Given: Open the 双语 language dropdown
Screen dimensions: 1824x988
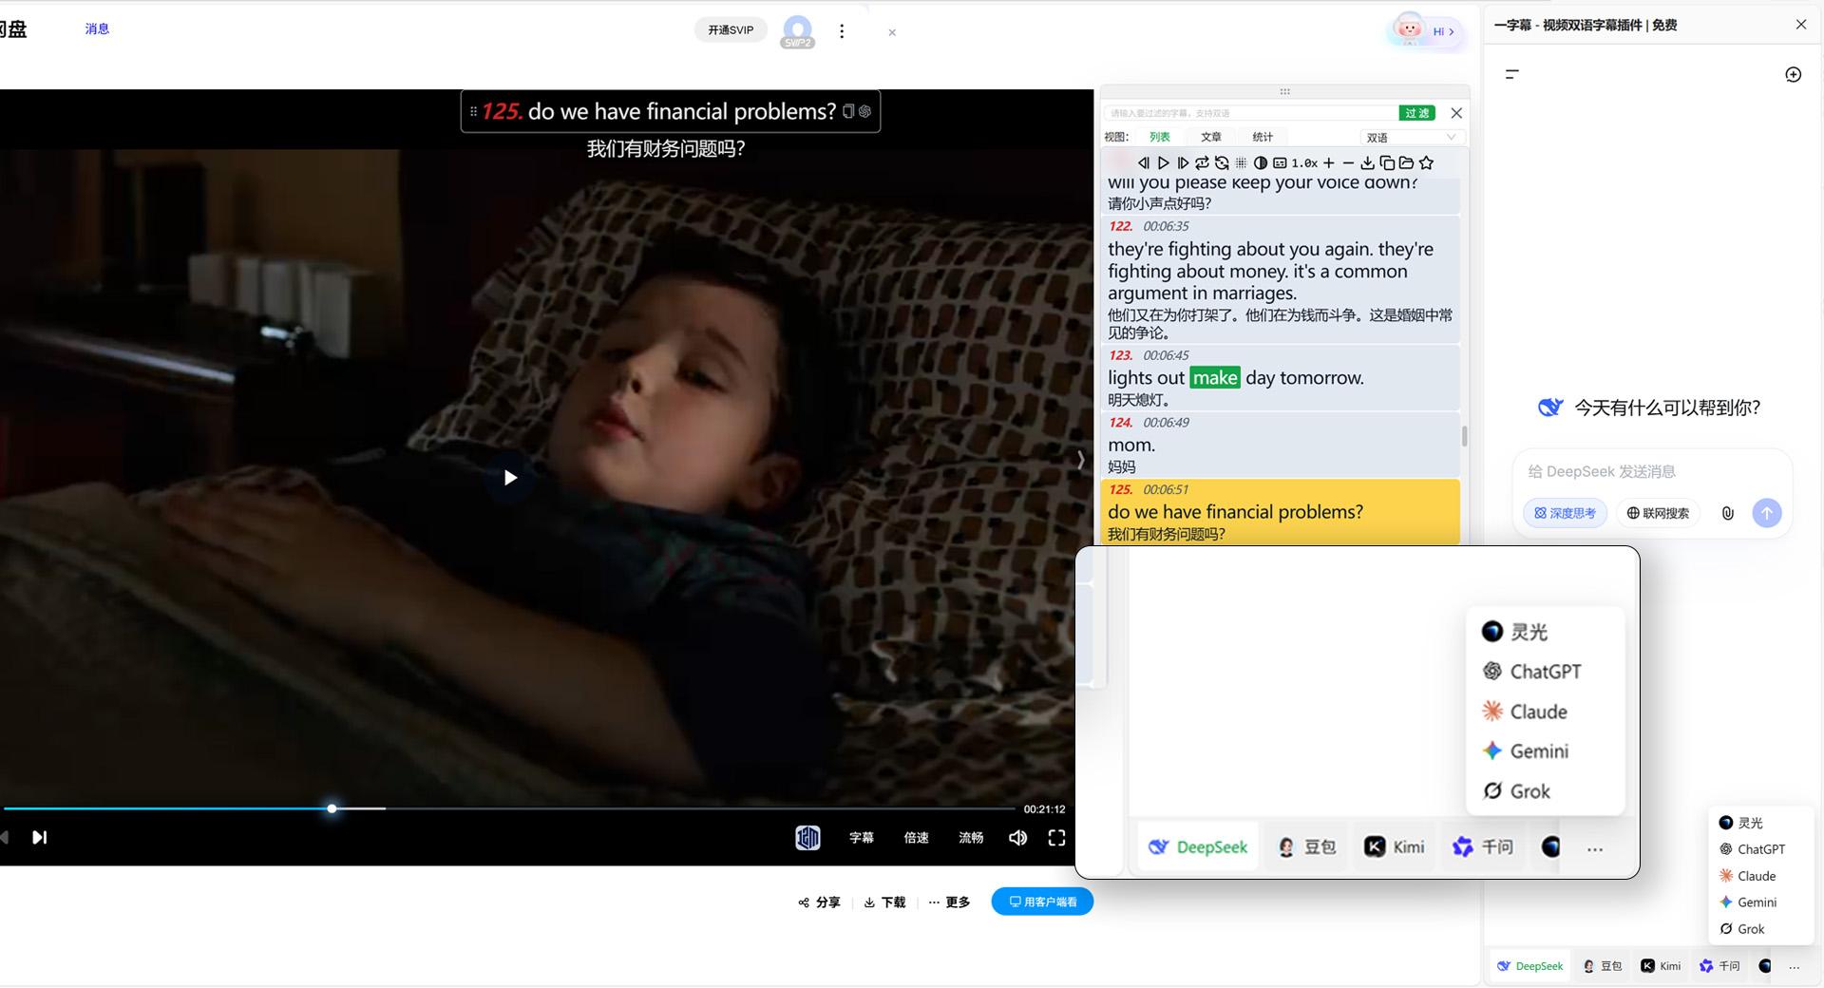Looking at the screenshot, I should 1411,138.
